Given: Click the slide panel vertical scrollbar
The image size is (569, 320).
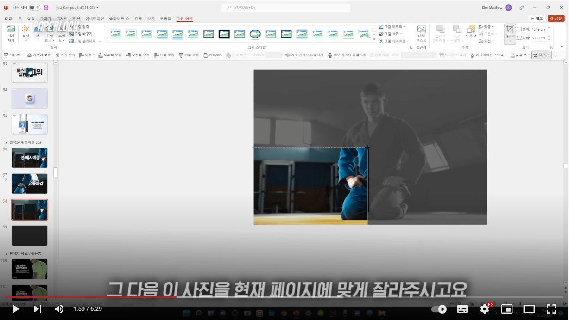Looking at the screenshot, I should (x=56, y=172).
